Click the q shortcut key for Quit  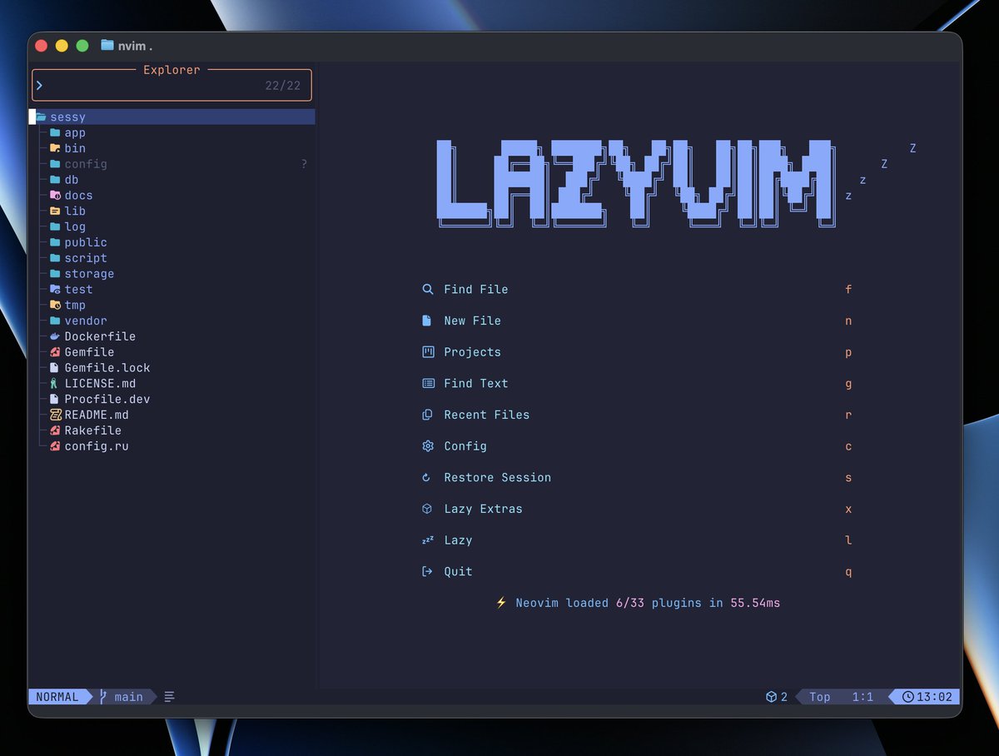coord(848,573)
